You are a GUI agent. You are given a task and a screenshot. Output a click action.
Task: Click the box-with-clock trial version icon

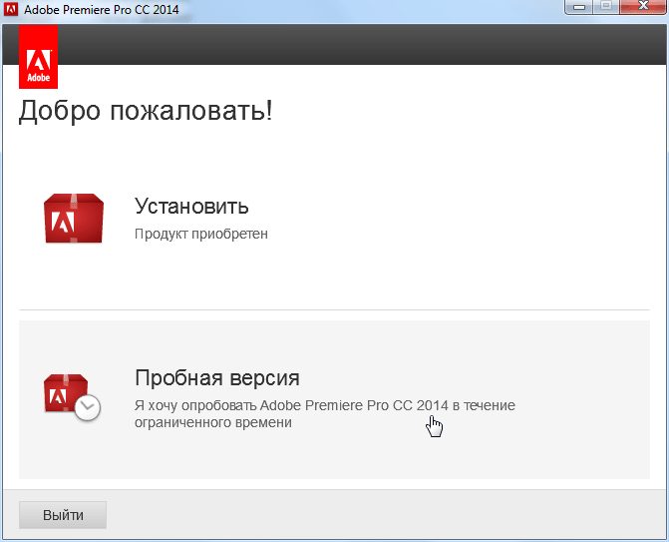point(72,397)
